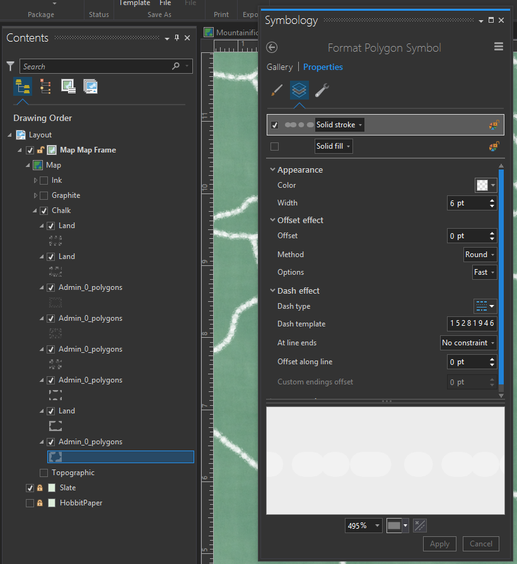Viewport: 517px width, 564px height.
Task: Open the Layers symbol tab
Action: pyautogui.click(x=299, y=90)
